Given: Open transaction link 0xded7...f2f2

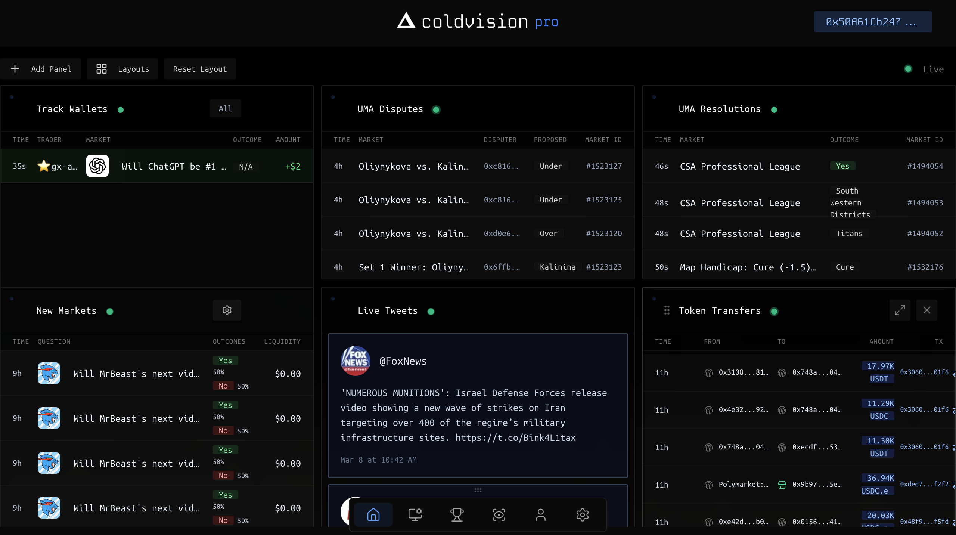Looking at the screenshot, I should (924, 484).
